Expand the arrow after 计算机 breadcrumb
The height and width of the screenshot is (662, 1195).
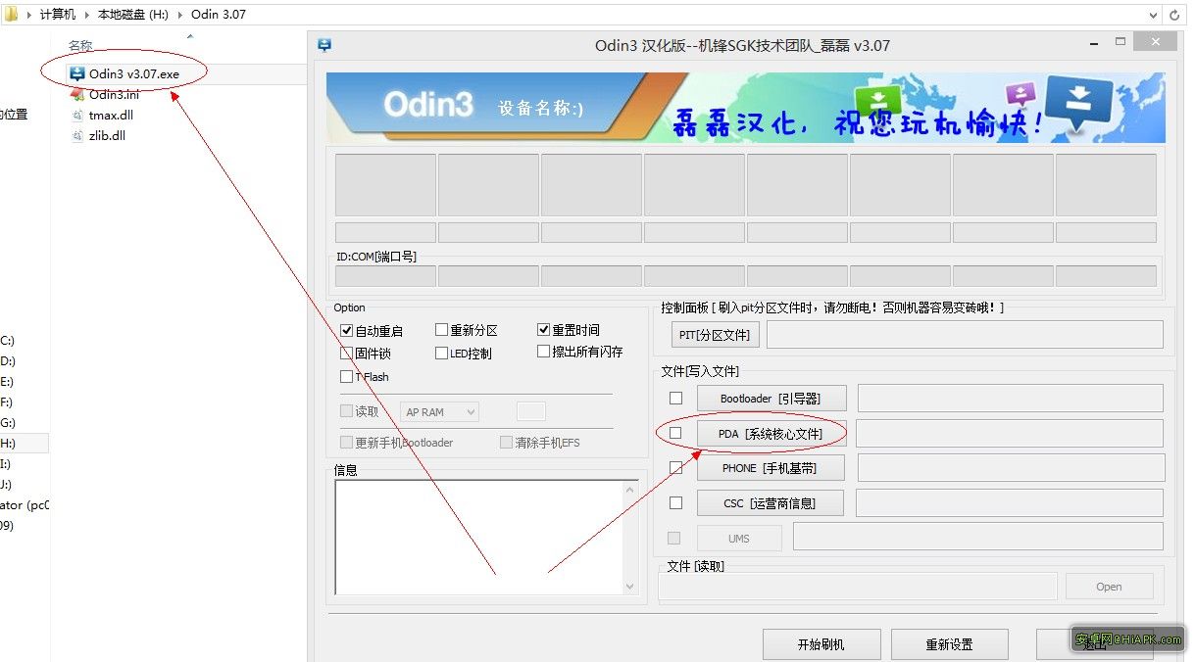tap(86, 15)
